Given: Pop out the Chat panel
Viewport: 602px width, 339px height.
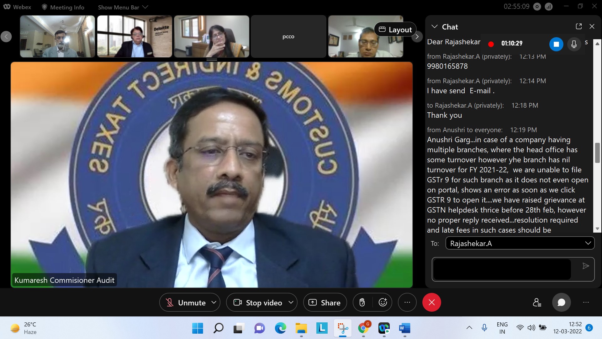Looking at the screenshot, I should [579, 26].
